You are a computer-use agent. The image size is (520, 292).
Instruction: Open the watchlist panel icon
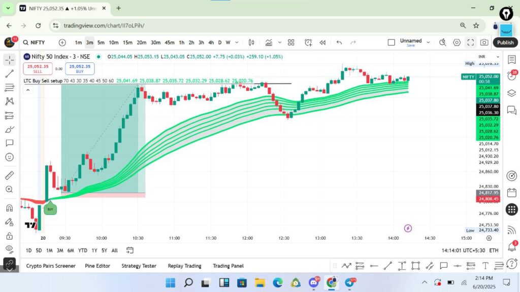(x=512, y=60)
